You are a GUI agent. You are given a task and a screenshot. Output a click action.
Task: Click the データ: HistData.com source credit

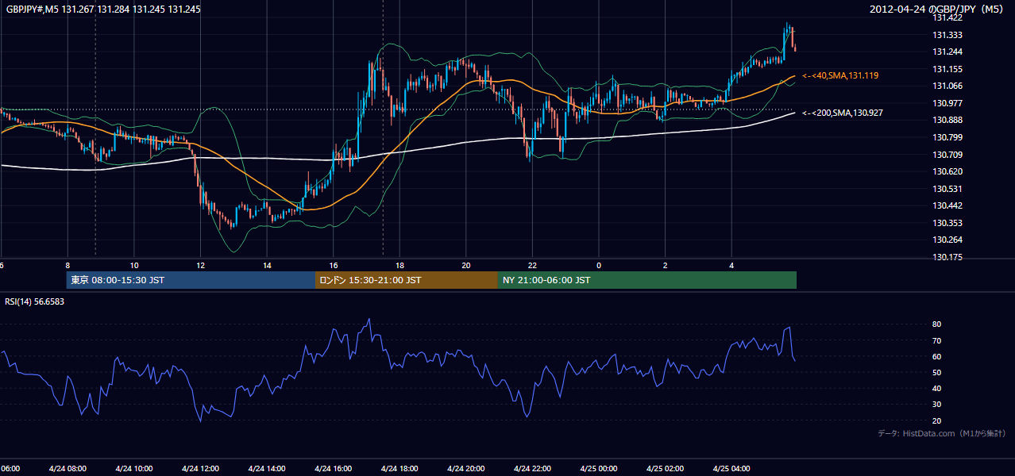pyautogui.click(x=941, y=433)
